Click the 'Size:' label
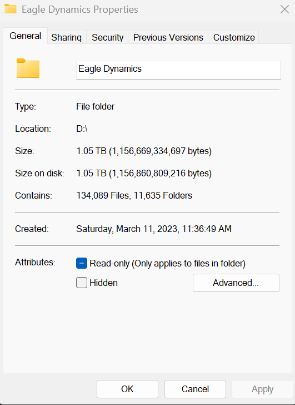Screen dimensions: 295x405 pyautogui.click(x=24, y=151)
